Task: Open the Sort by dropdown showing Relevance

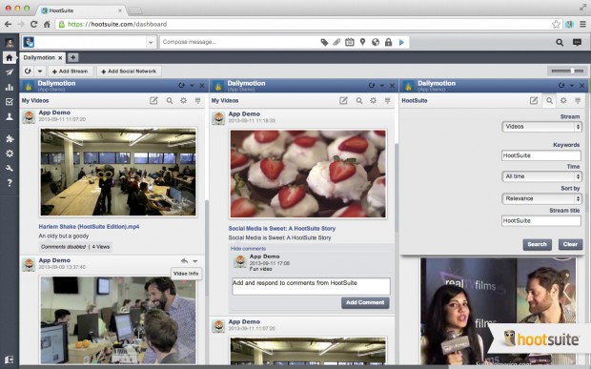Action: pyautogui.click(x=541, y=198)
